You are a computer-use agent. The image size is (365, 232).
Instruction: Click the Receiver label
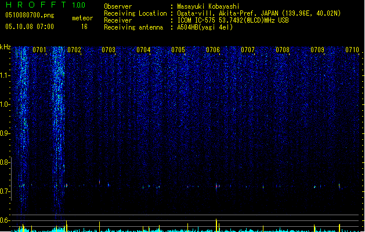click(118, 20)
